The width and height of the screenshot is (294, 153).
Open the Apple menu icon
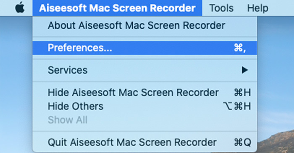pyautogui.click(x=20, y=8)
